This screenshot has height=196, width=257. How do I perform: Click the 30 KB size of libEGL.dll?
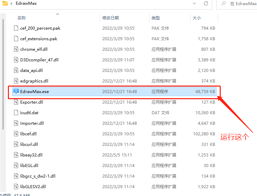[x=209, y=165]
